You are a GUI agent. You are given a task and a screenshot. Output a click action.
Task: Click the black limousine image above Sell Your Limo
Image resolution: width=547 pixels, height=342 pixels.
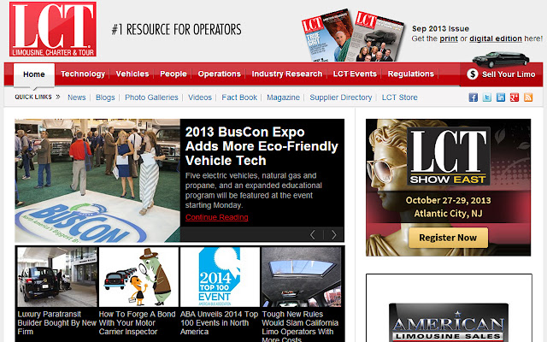[x=501, y=59]
